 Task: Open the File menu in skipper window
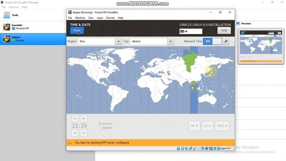tap(70, 18)
